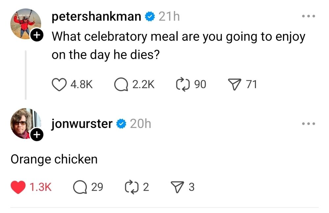Click the 21h timestamp on petershankman's post
This screenshot has height=213, width=329.
(x=169, y=16)
